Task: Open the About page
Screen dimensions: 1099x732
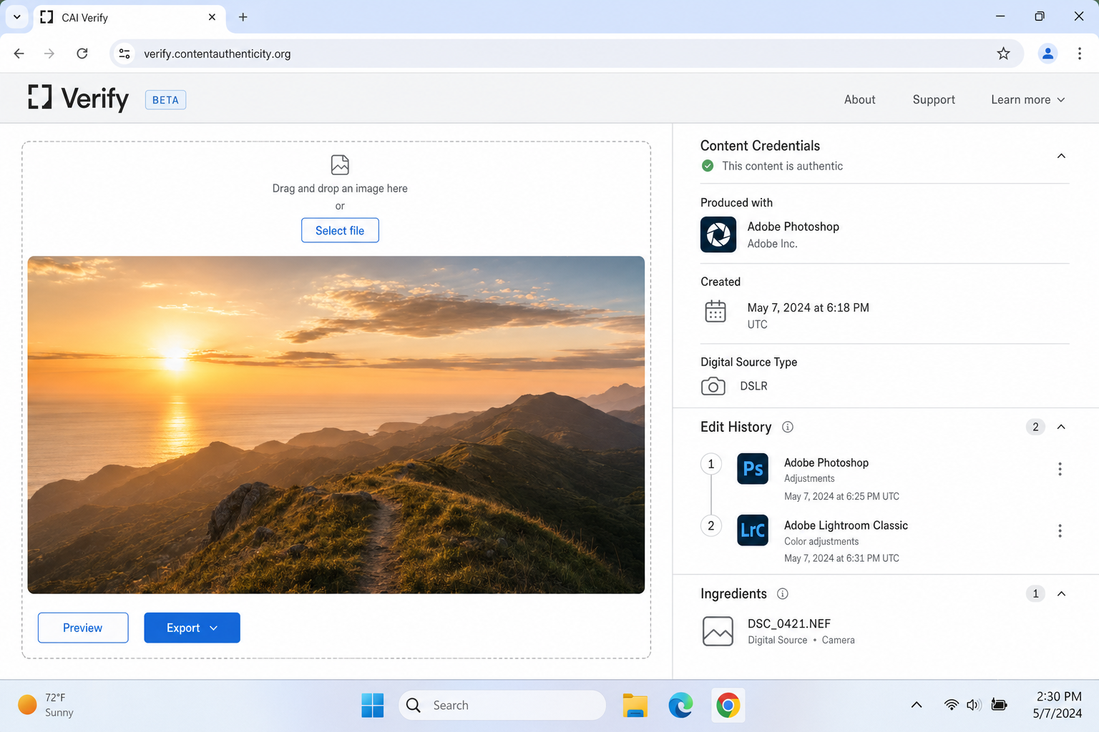Action: (x=859, y=99)
